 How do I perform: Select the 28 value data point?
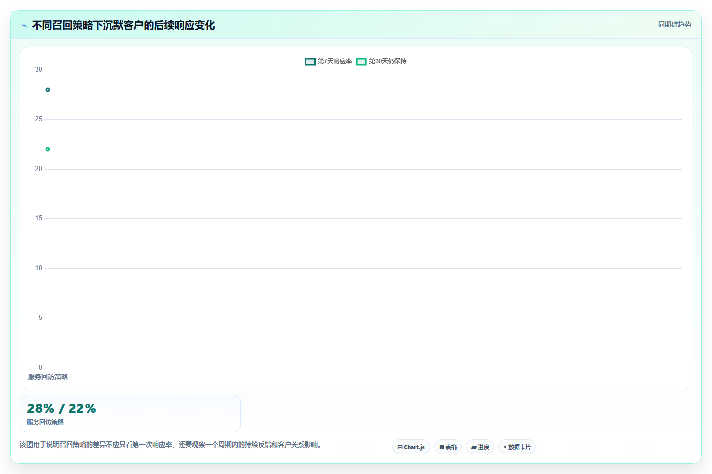[48, 90]
